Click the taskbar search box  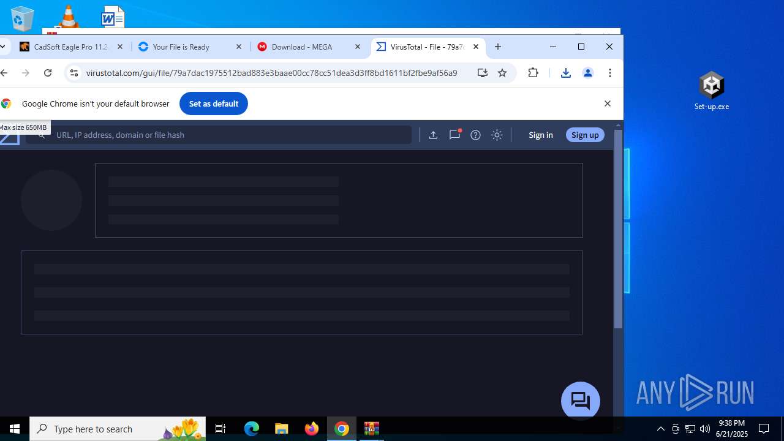[x=118, y=429]
